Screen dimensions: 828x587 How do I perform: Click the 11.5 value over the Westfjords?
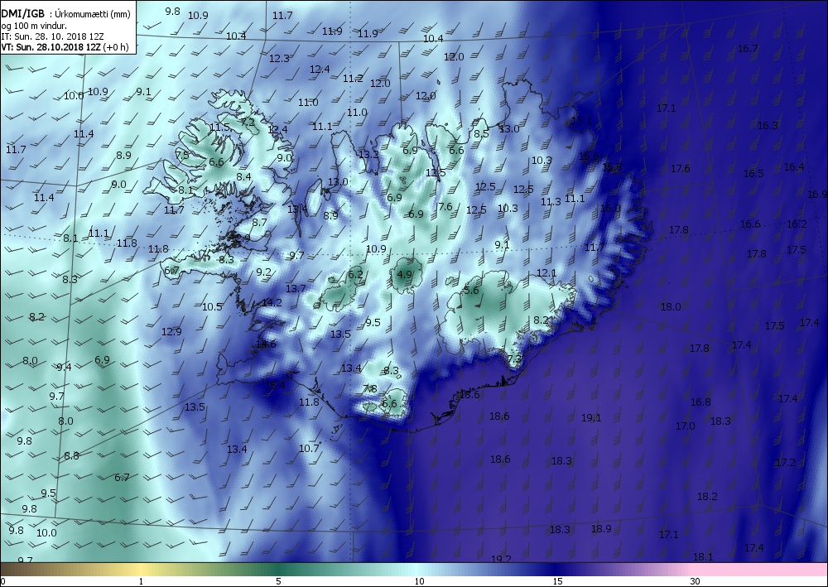(219, 128)
